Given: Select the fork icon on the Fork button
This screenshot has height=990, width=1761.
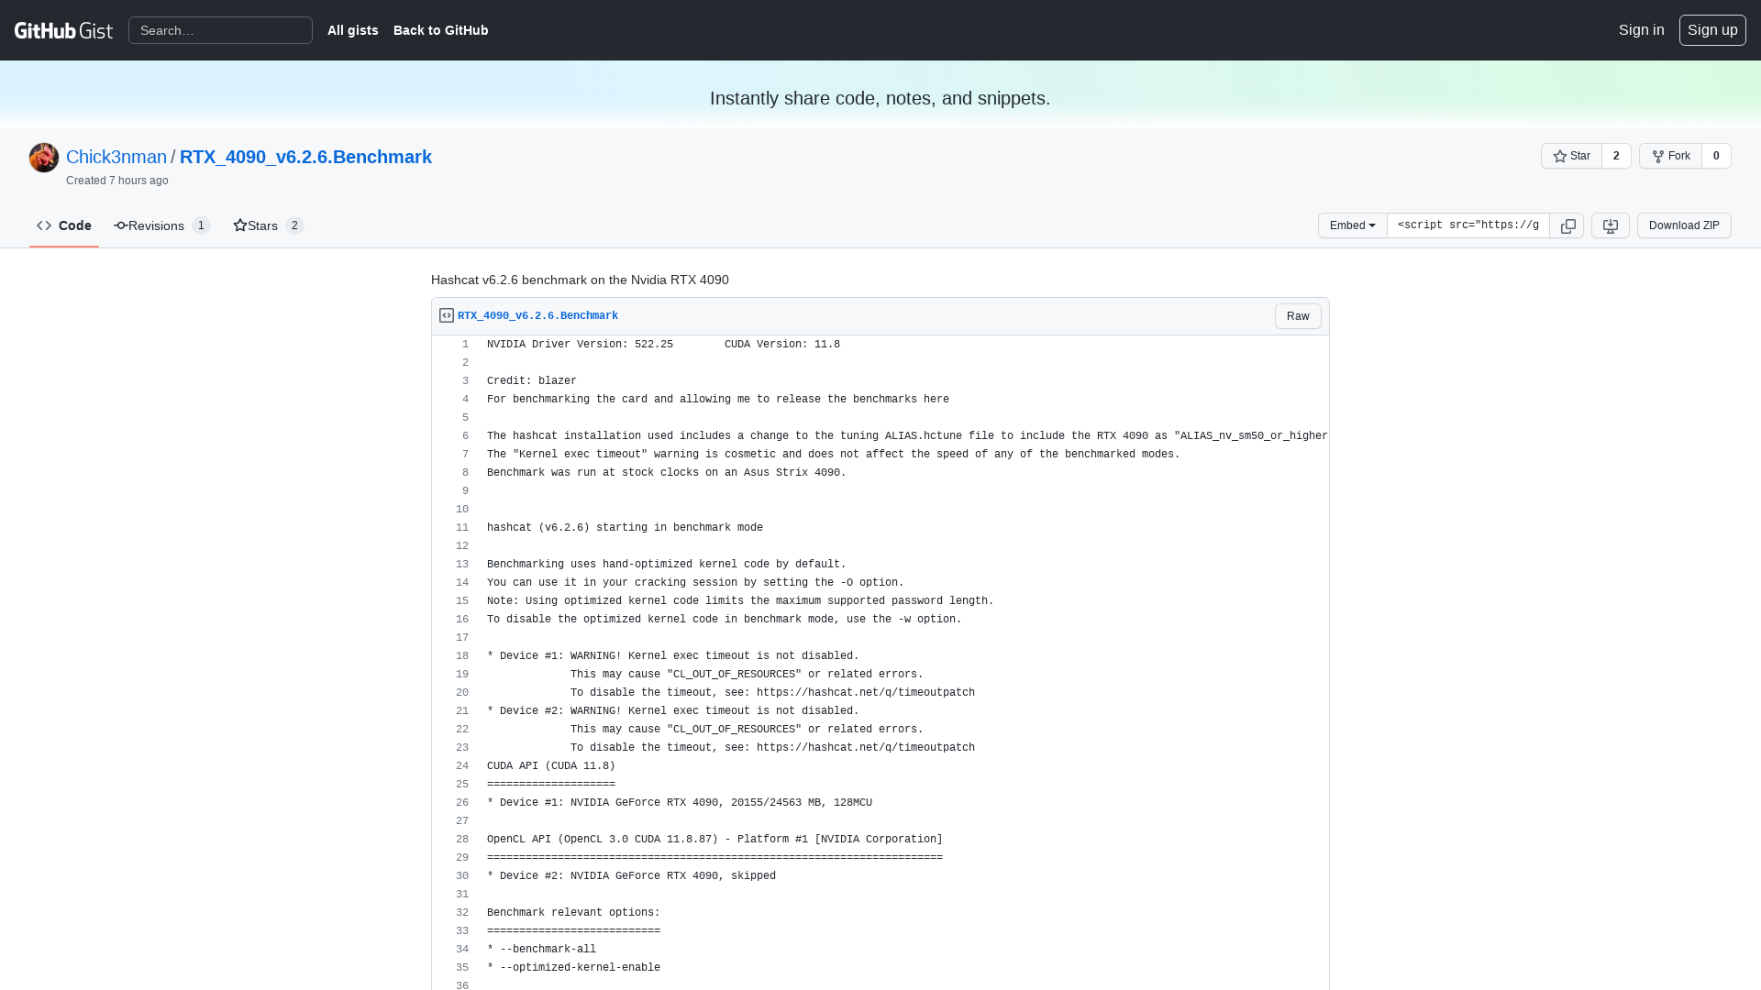Looking at the screenshot, I should (1658, 156).
